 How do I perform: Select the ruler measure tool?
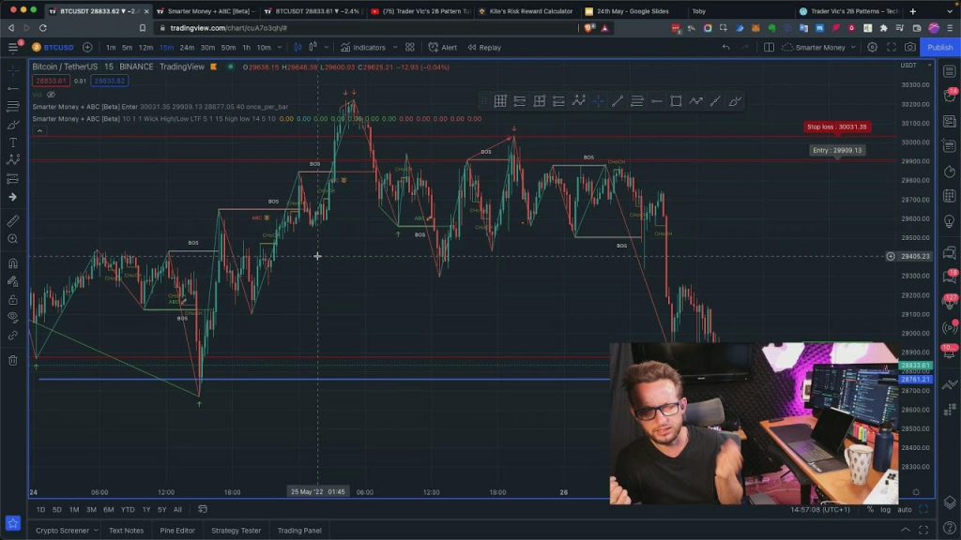tap(13, 221)
